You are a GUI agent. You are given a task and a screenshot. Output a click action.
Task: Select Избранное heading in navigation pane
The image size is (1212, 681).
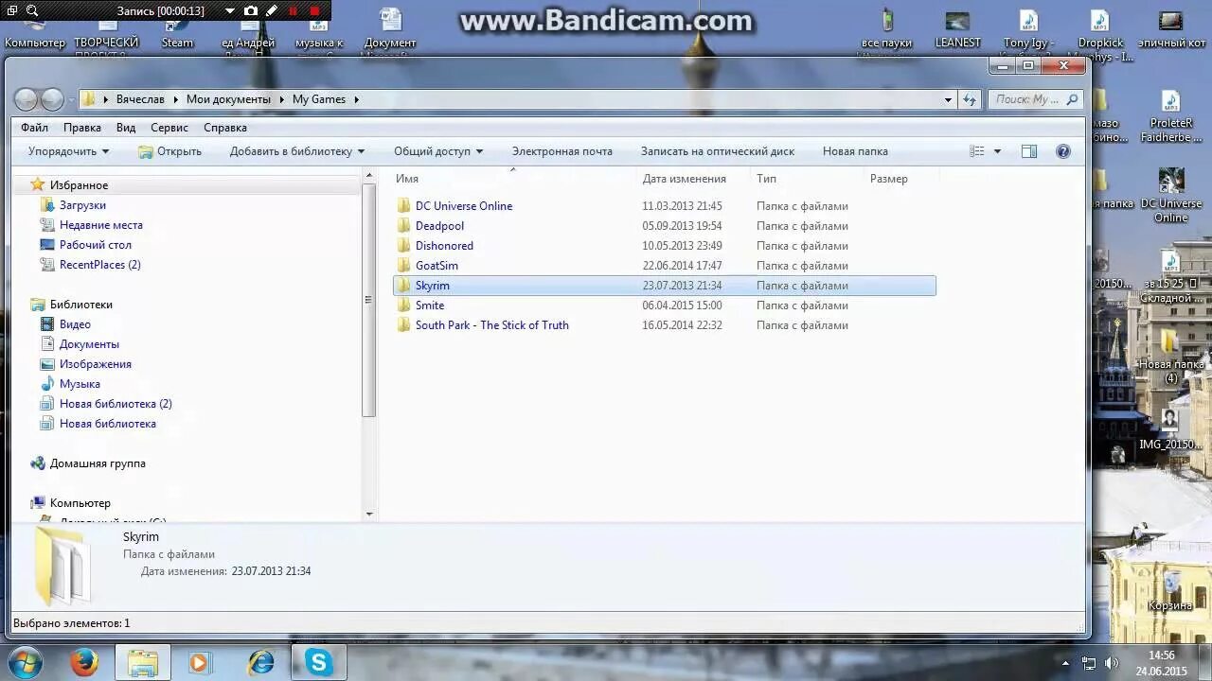[79, 185]
